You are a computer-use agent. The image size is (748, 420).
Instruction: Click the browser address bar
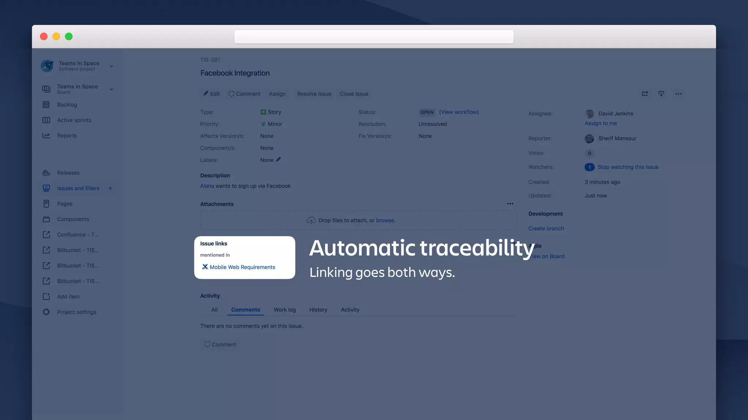click(x=374, y=37)
